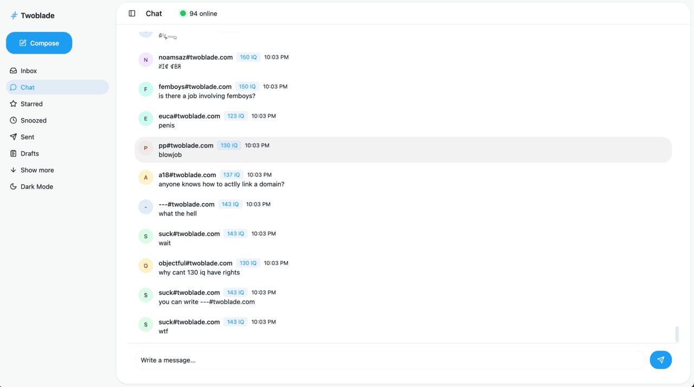Image resolution: width=694 pixels, height=387 pixels.
Task: Click the username a18#twoblade.com
Action: pos(188,175)
